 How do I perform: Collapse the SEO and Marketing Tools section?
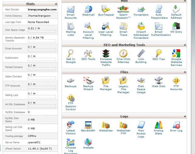coord(184,45)
